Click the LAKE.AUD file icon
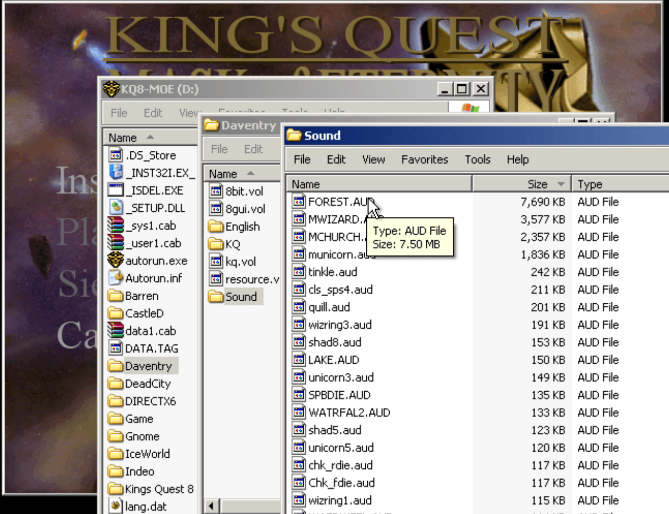Screen dimensions: 669x514 tap(299, 359)
